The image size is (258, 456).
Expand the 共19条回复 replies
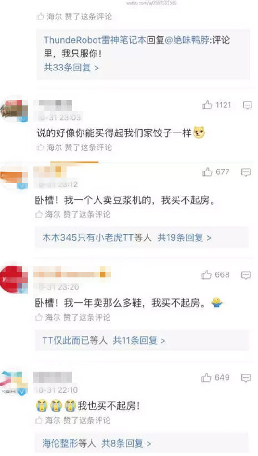point(184,237)
